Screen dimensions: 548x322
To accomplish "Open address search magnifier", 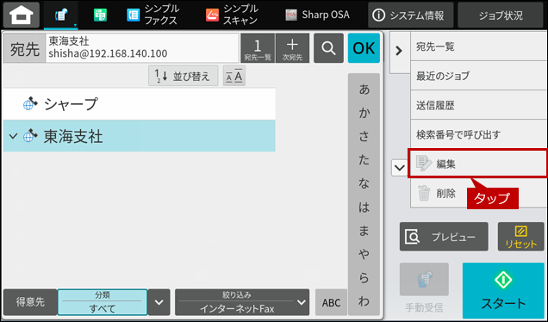I will (328, 48).
